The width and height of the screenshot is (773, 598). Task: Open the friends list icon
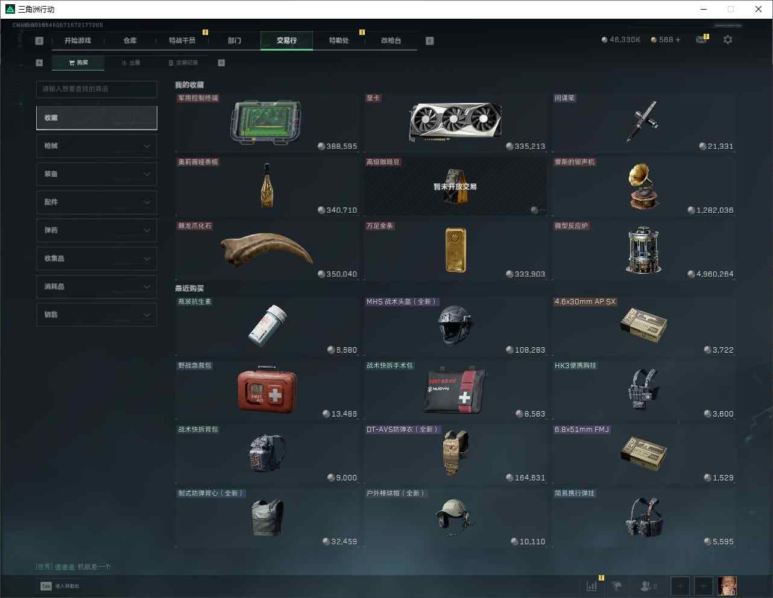648,585
